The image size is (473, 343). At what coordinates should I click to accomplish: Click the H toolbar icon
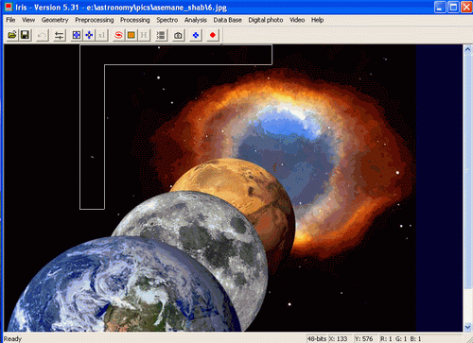(144, 35)
